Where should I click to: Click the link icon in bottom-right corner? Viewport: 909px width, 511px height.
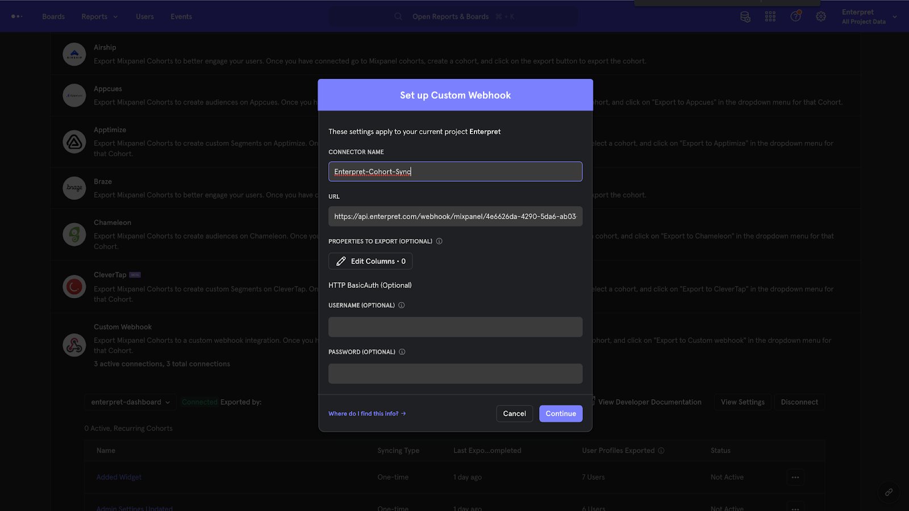pyautogui.click(x=889, y=492)
